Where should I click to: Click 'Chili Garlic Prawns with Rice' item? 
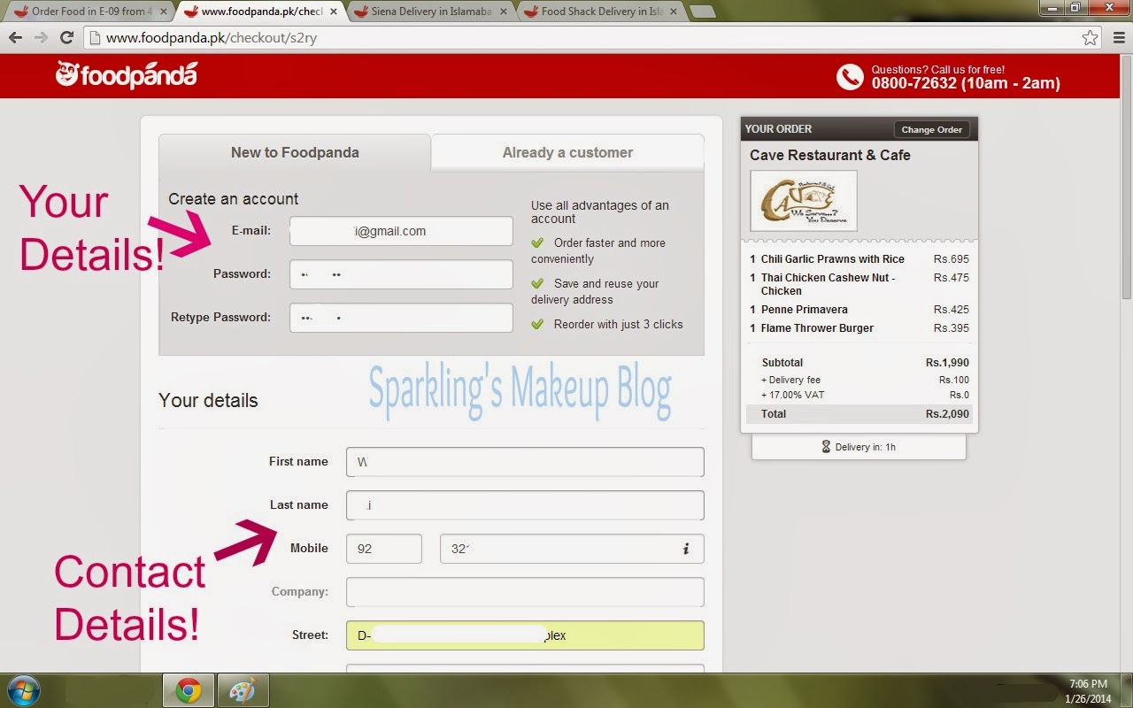pos(833,259)
